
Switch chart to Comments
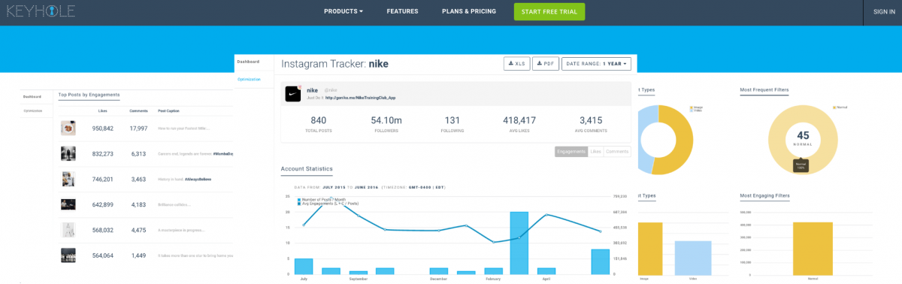pos(617,152)
